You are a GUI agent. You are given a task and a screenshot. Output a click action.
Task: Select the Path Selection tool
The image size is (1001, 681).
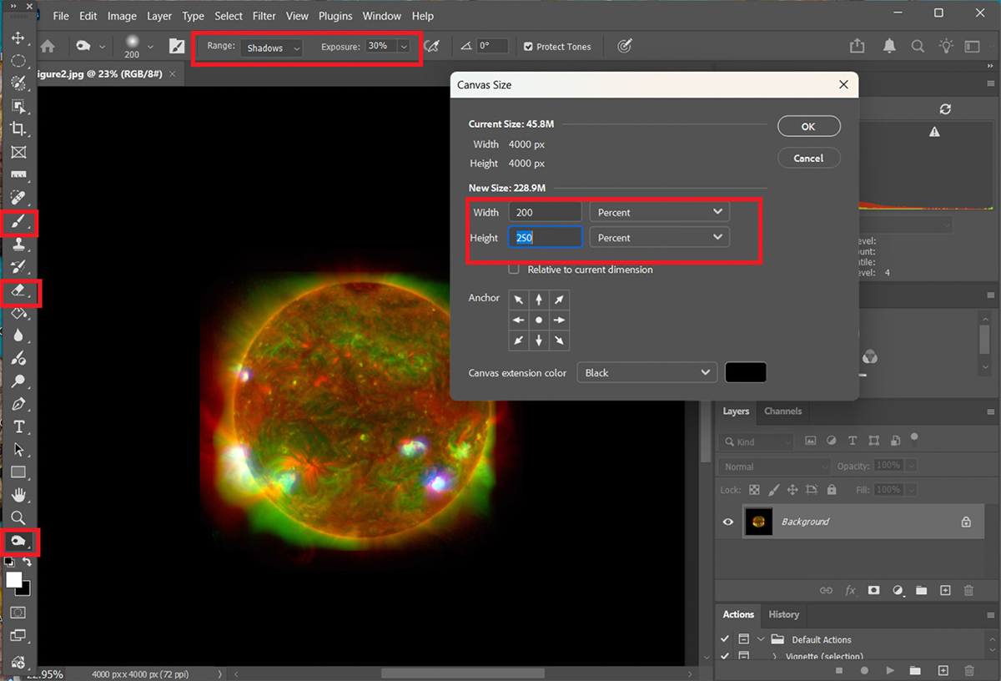(x=18, y=450)
